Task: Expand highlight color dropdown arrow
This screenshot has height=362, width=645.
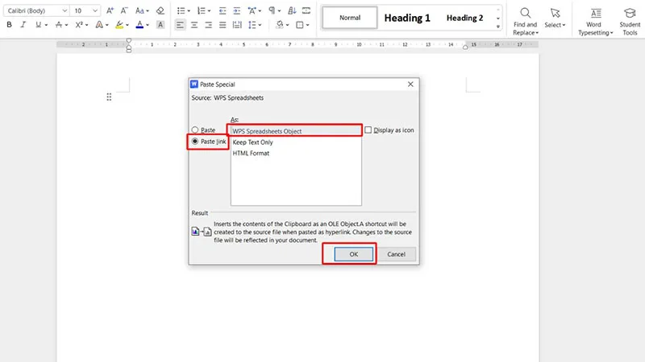Action: (x=127, y=25)
